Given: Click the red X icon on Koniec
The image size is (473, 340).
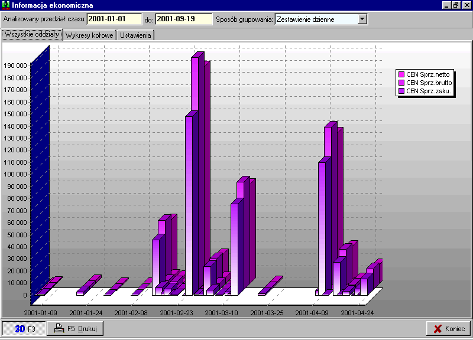Looking at the screenshot, I should [x=438, y=329].
